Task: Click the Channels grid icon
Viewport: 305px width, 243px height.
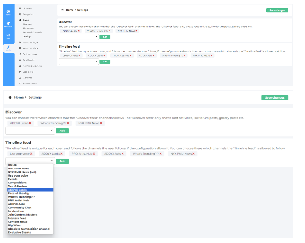Action: 20,8
